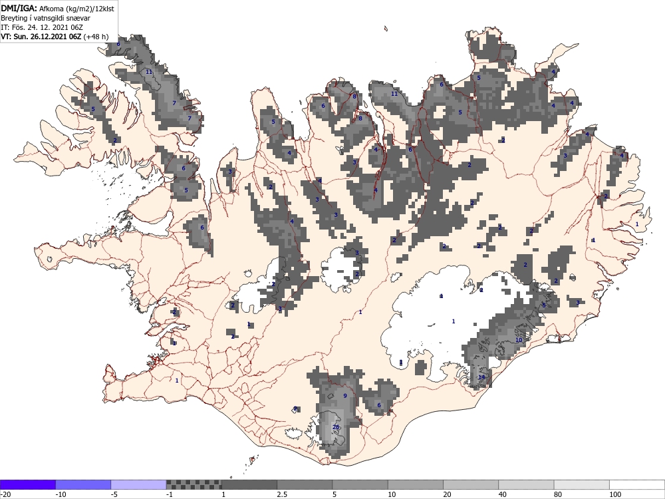Select the medium purple -10 to -5 legend swatch
The image size is (665, 499).
[83, 484]
